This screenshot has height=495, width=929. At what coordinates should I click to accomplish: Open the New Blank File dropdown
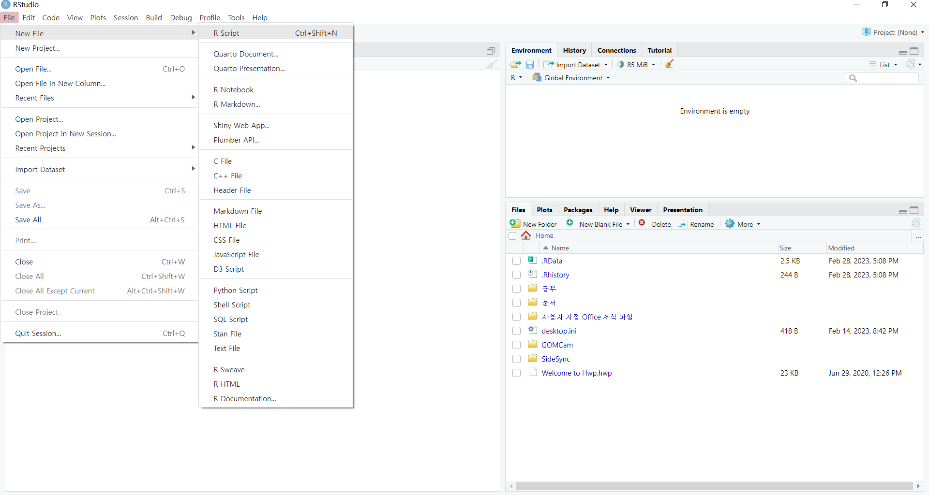[x=628, y=224]
